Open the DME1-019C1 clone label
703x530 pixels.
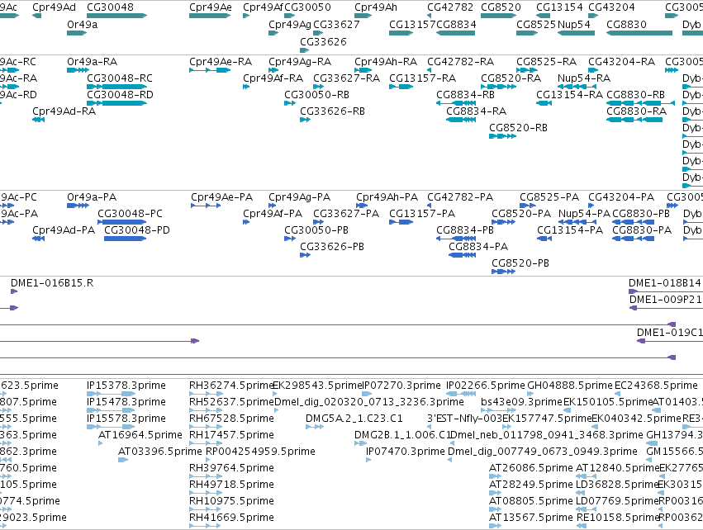point(670,333)
